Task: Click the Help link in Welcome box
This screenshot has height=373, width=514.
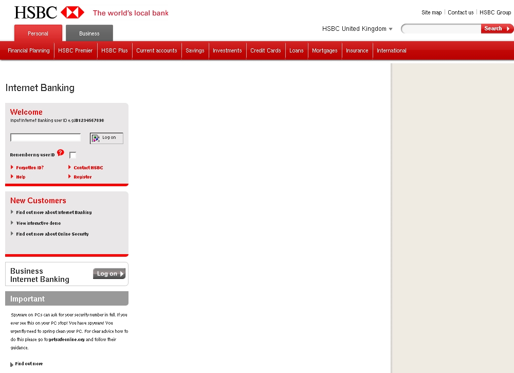Action: [21, 177]
